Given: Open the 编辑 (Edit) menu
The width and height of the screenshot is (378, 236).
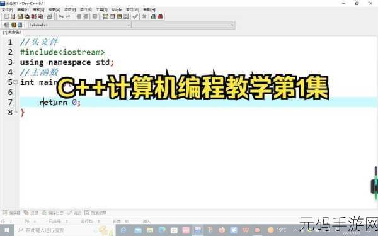Looking at the screenshot, I should click(23, 9).
